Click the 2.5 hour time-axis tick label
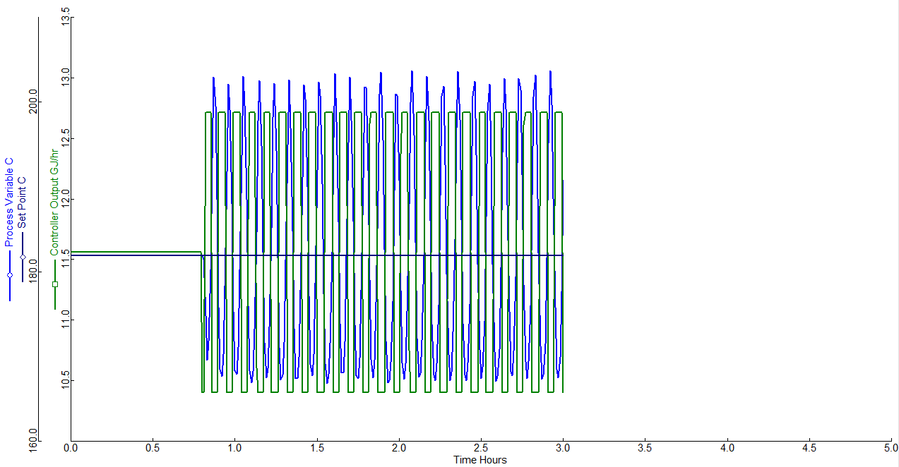The width and height of the screenshot is (899, 467). [482, 448]
